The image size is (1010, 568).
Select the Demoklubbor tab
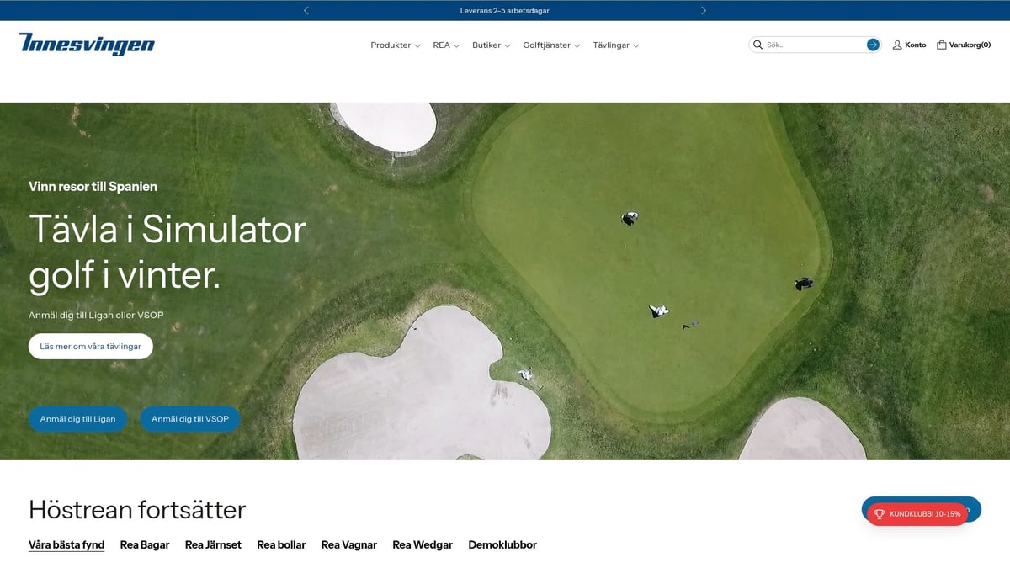502,544
